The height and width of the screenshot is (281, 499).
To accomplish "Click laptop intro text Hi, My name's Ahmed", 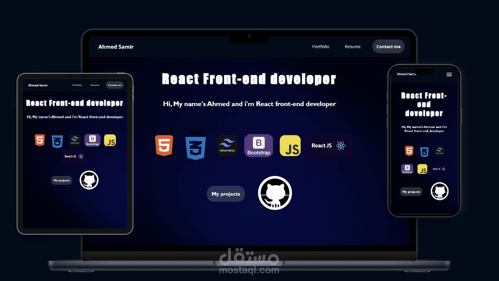I will tap(249, 104).
